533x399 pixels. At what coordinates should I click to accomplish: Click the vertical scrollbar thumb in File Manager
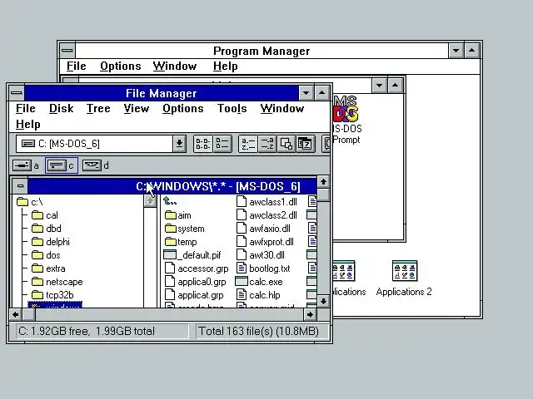click(x=323, y=195)
